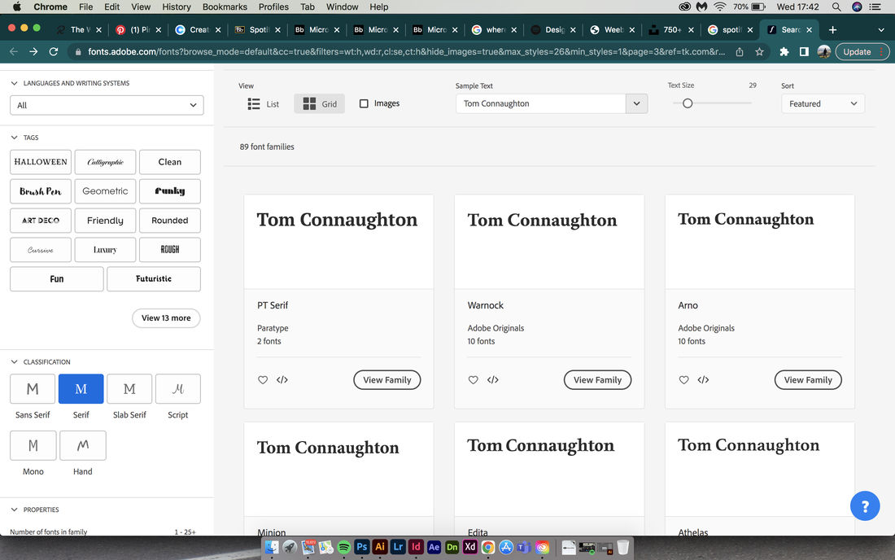The image size is (895, 560).
Task: Open the Sort Featured dropdown
Action: [x=823, y=103]
